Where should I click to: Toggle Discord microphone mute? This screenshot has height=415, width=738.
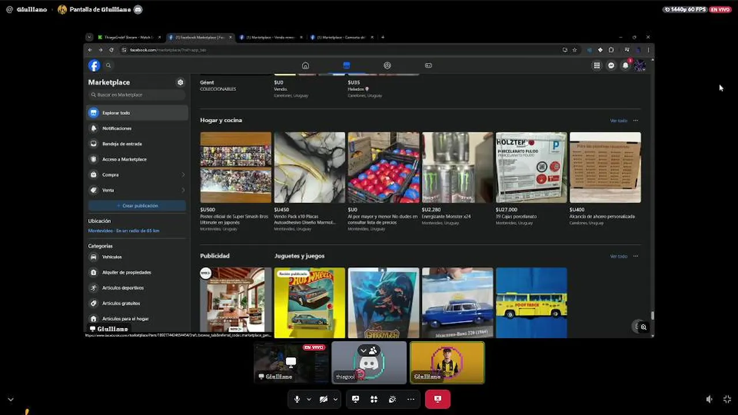coord(297,399)
